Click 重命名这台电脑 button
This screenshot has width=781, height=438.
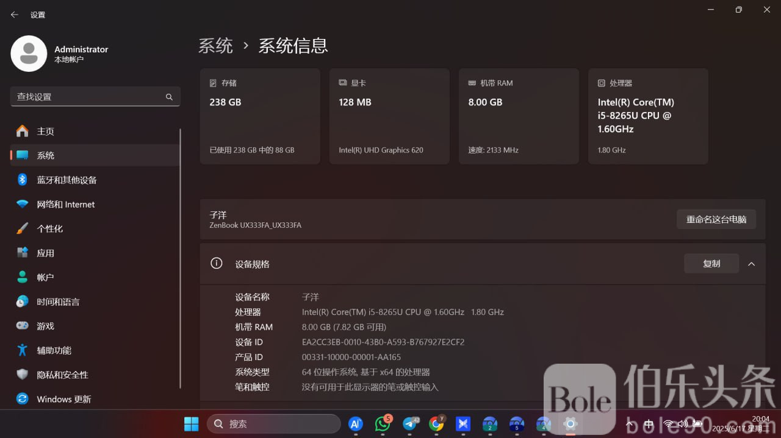(x=716, y=219)
